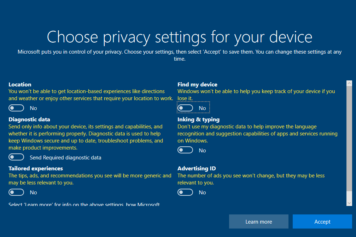Image resolution: width=356 pixels, height=237 pixels.
Task: Click the 'Send Required diagnostic data' label
Action: click(x=65, y=158)
